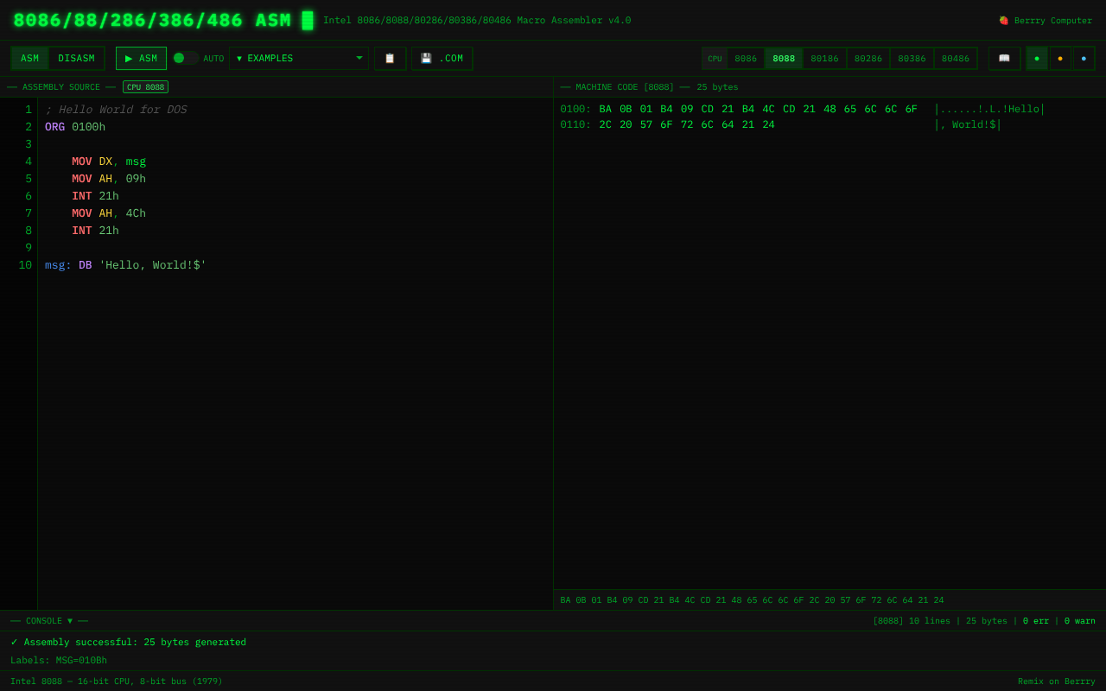
Task: Select the 80286 CPU option
Action: 868,59
